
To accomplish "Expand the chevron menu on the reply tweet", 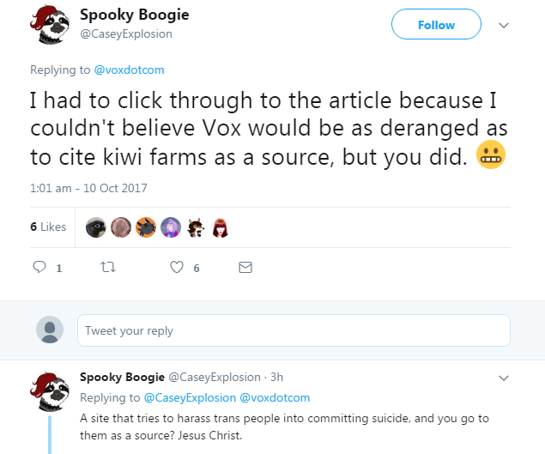I will point(504,378).
